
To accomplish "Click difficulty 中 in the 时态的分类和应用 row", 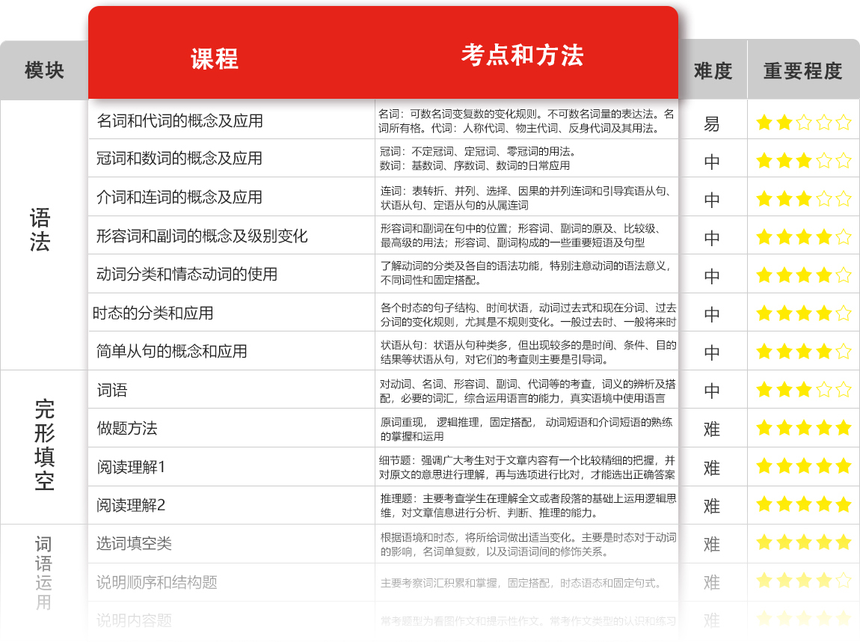I will pyautogui.click(x=712, y=314).
